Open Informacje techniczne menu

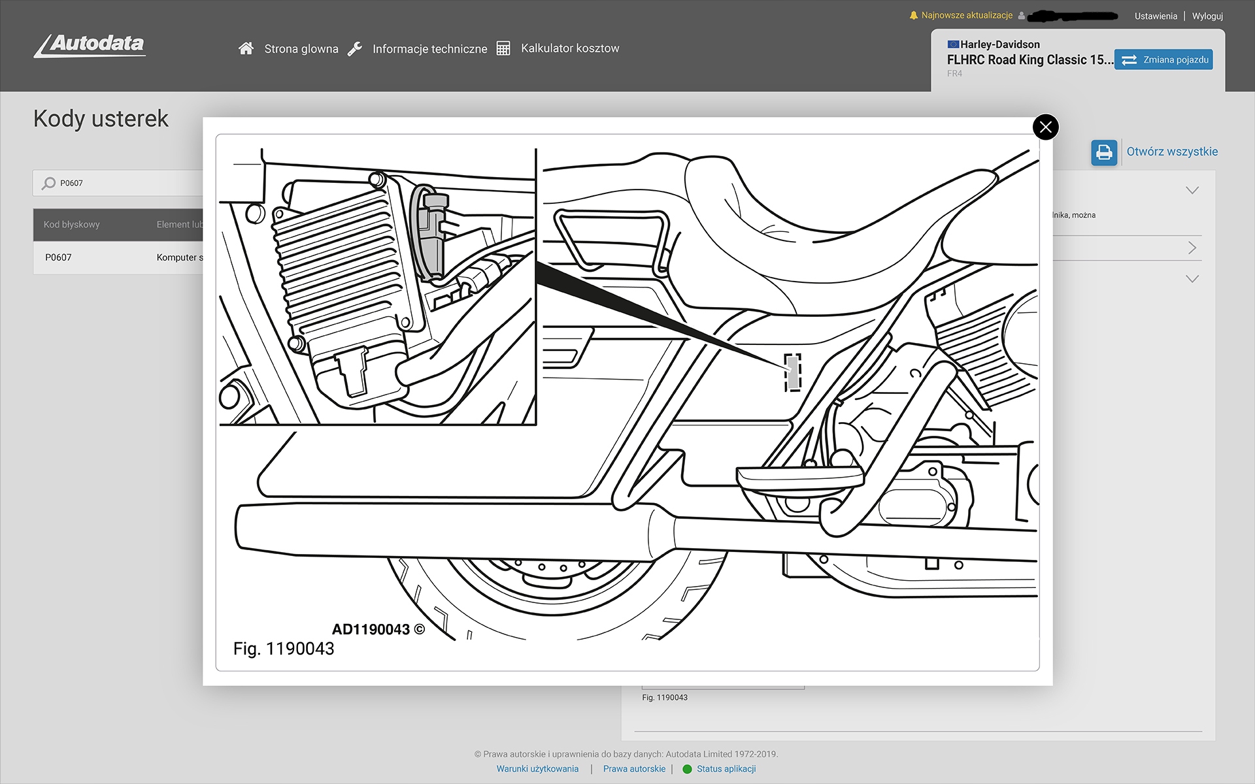click(429, 48)
